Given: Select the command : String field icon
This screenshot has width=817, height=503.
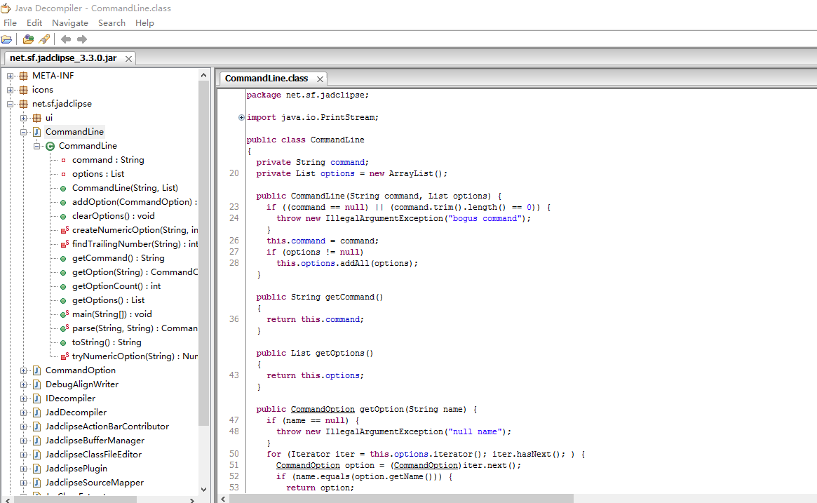Looking at the screenshot, I should pyautogui.click(x=63, y=160).
